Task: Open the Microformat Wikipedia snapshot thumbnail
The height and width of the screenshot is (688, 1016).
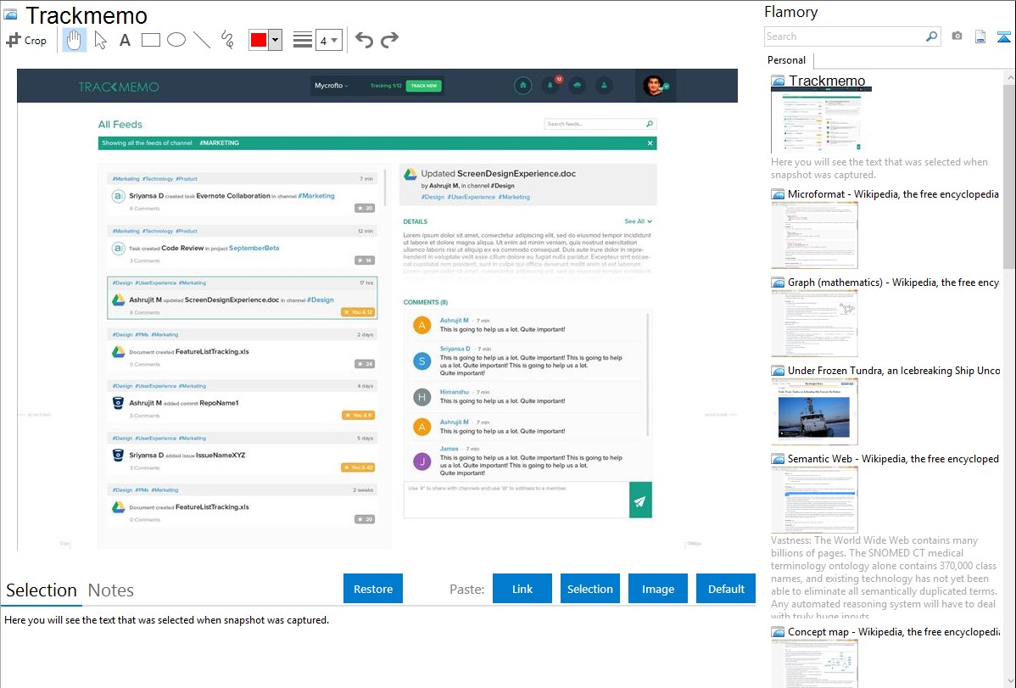Action: click(x=814, y=235)
